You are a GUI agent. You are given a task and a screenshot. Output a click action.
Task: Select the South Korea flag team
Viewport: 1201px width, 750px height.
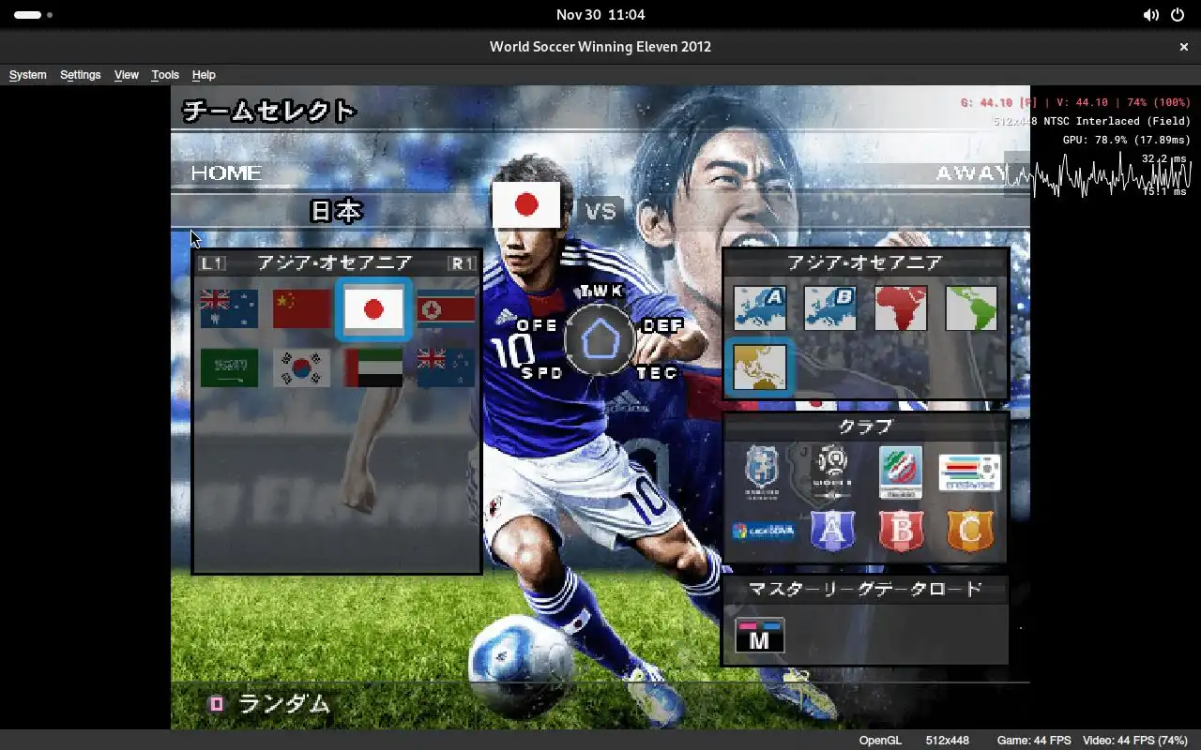(x=301, y=367)
